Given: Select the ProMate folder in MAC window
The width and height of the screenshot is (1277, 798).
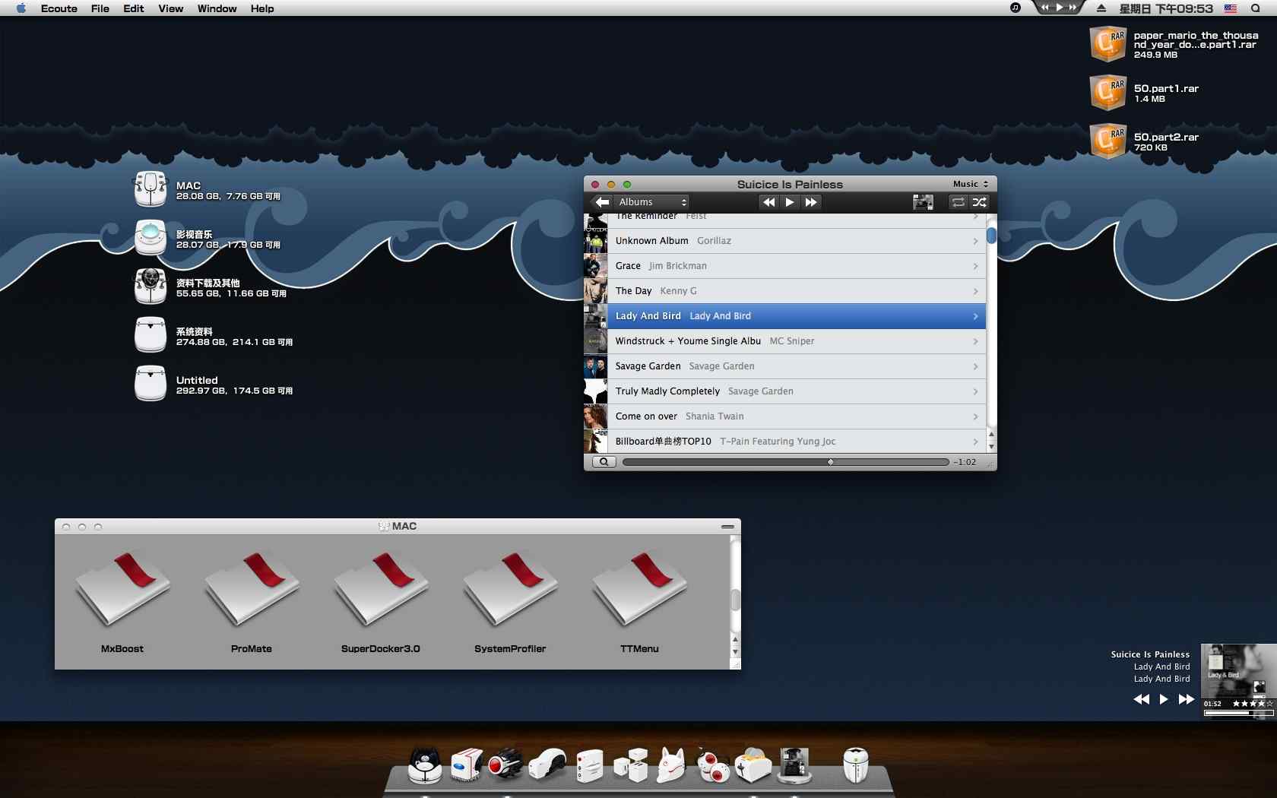Looking at the screenshot, I should pyautogui.click(x=252, y=589).
